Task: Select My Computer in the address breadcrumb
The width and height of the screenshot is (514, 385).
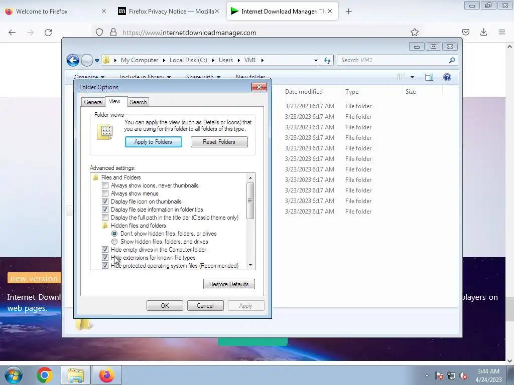Action: point(140,60)
